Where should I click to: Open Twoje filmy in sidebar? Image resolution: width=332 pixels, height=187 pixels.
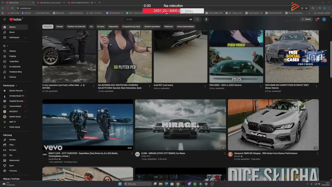pos(15,62)
